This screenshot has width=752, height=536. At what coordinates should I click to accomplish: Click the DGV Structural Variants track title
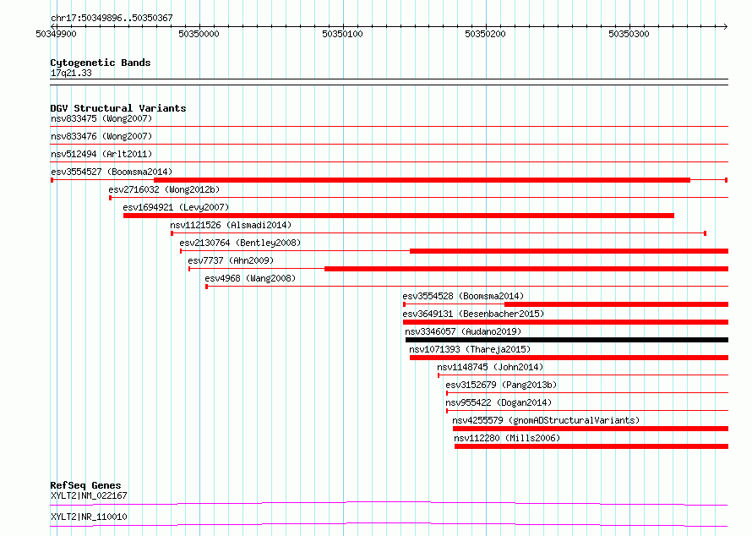tap(118, 108)
